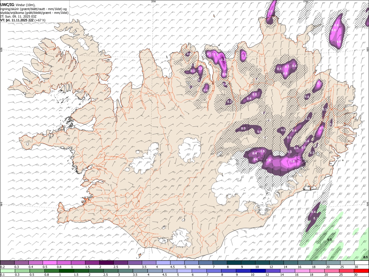Click the '20W' longitude label

coord(153,1)
